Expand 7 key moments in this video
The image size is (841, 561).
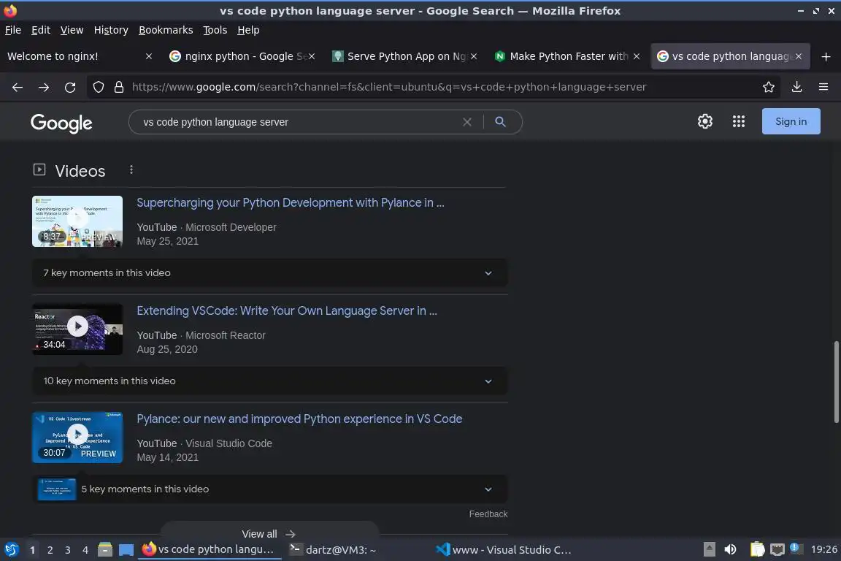pos(270,272)
